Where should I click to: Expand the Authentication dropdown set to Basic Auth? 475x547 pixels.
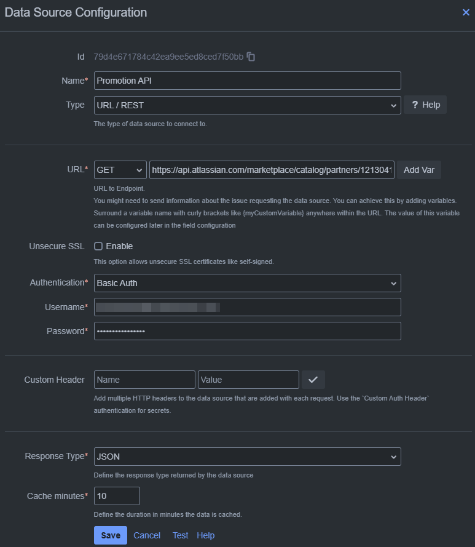click(247, 283)
